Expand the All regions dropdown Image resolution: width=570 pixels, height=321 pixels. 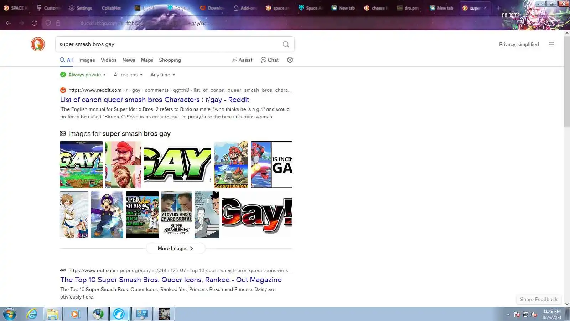[x=128, y=75]
